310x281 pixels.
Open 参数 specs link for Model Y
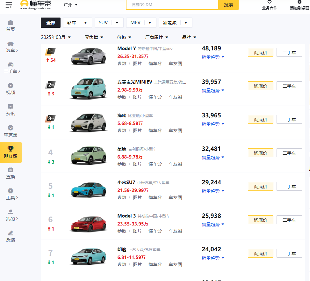point(122,63)
